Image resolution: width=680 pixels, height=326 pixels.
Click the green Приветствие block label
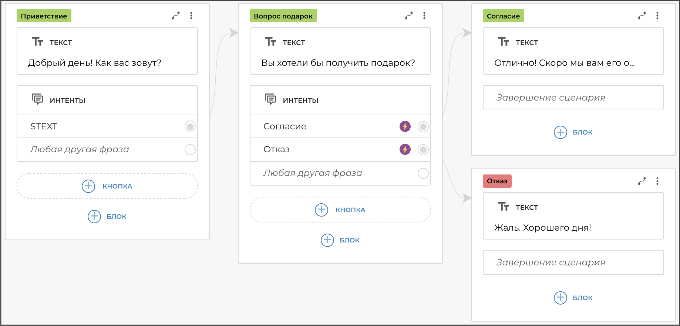coord(44,16)
